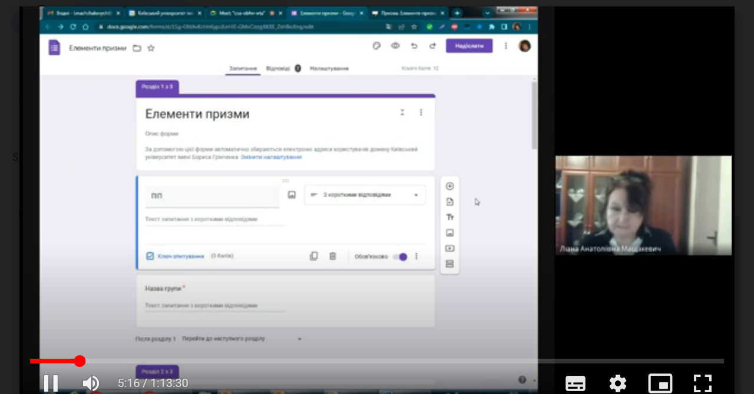Duplicate the 'пп' question
The width and height of the screenshot is (754, 394).
314,256
